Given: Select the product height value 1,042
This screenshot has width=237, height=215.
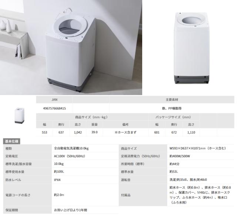Looking at the screenshot, I should click(x=78, y=133).
